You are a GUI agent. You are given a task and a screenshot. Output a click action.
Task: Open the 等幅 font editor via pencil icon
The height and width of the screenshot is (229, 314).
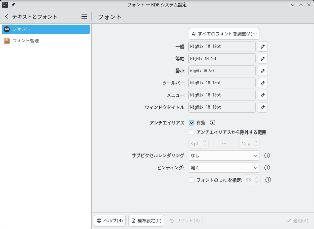(262, 59)
